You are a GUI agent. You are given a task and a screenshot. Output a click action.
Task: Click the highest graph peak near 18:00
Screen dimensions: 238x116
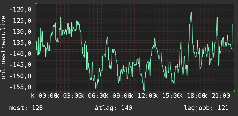[x=191, y=13]
